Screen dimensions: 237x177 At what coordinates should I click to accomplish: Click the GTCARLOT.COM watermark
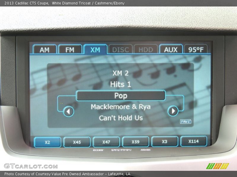[x=31, y=166]
